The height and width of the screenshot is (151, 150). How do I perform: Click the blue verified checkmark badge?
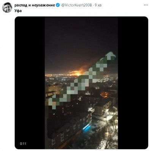[58, 5]
